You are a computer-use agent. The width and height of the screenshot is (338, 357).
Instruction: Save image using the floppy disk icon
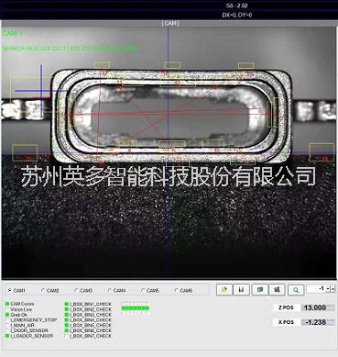point(241,289)
